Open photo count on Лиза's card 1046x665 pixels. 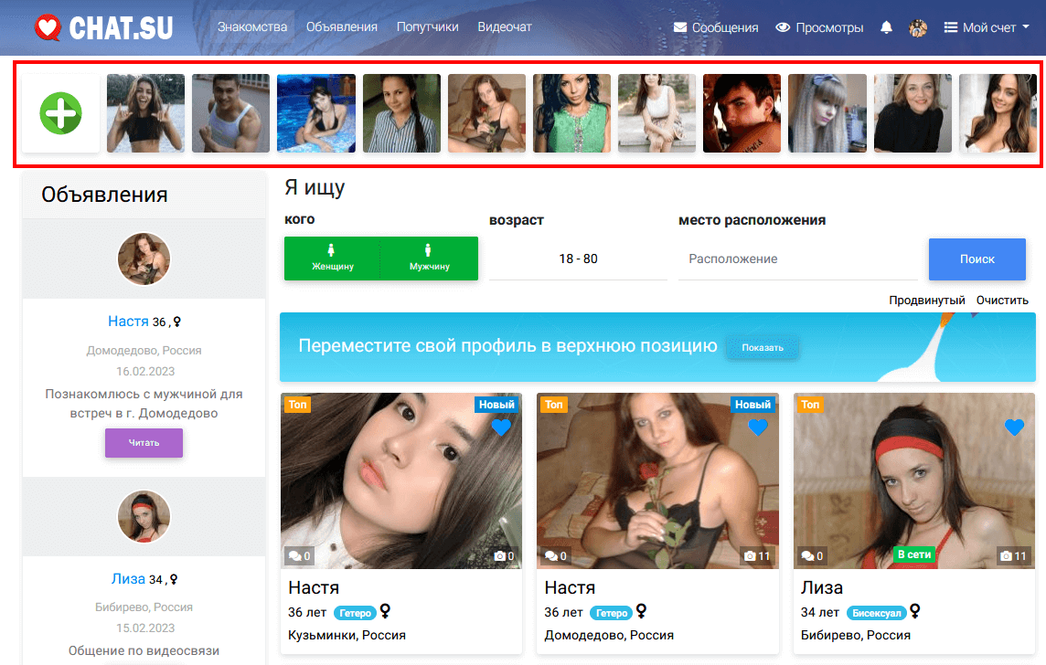(x=1013, y=555)
